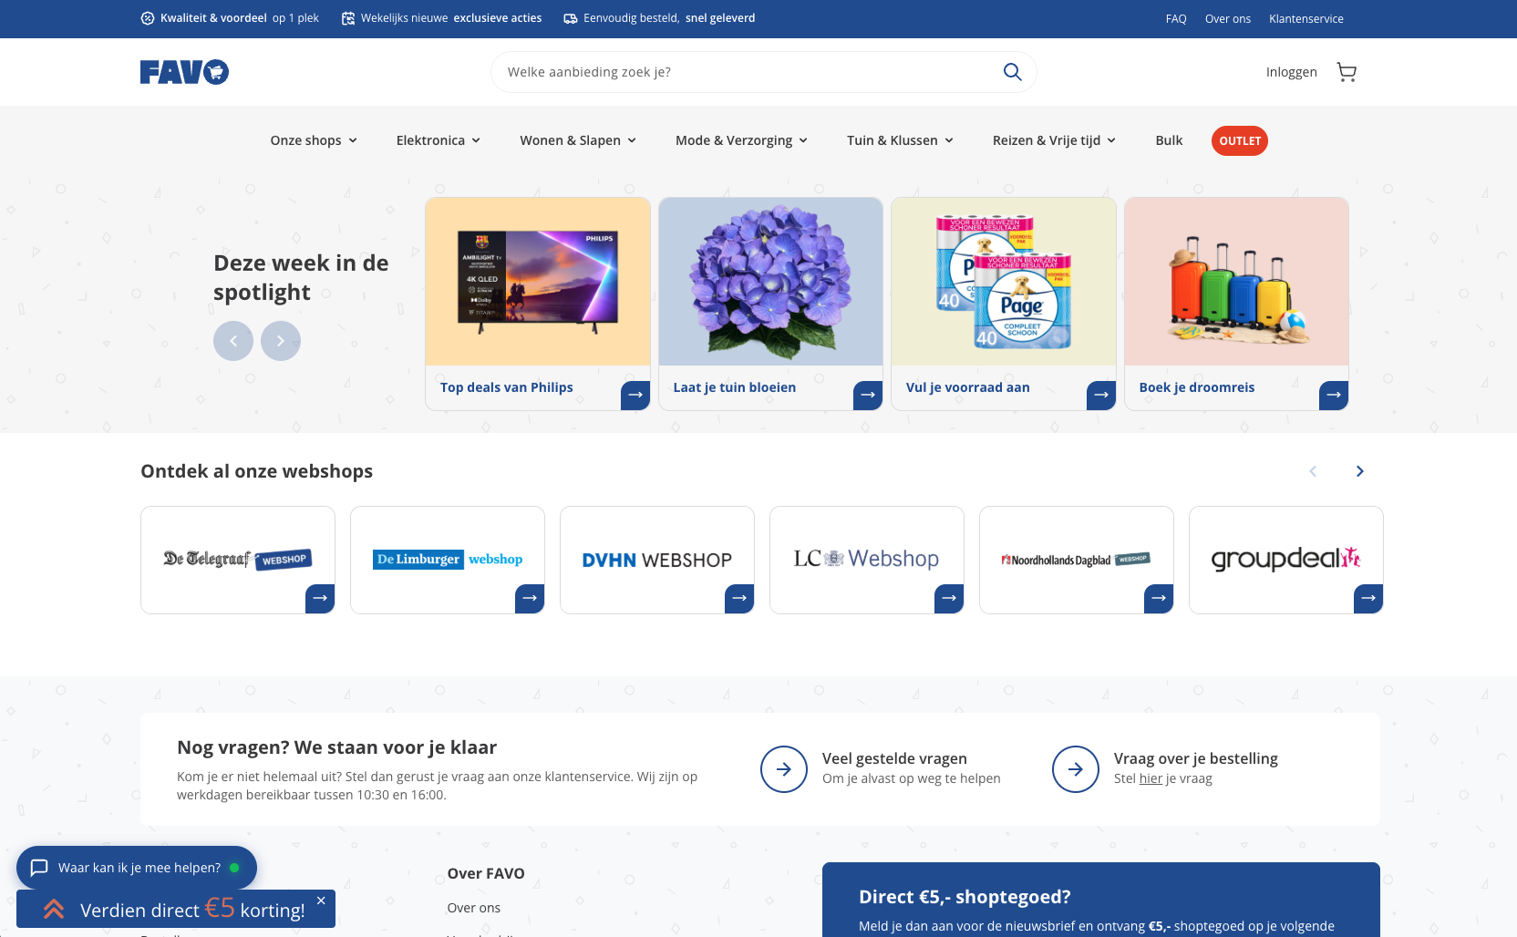Click Verdien direct €5 korting text
1517x937 pixels.
pyautogui.click(x=192, y=910)
